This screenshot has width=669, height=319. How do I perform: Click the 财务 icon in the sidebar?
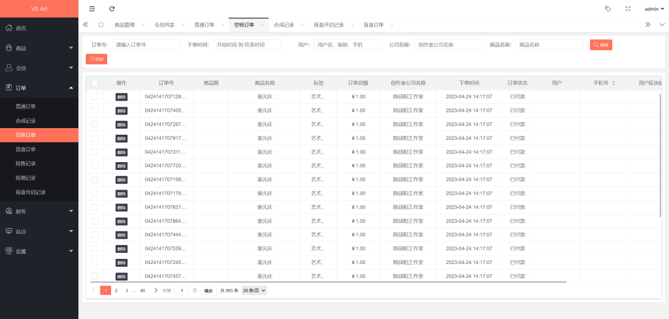tap(8, 211)
